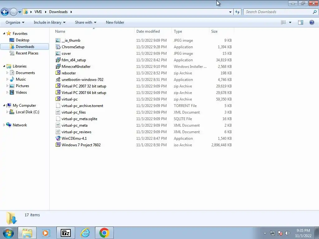The width and height of the screenshot is (319, 239).
Task: Launch Internet Explorer from taskbar
Action: click(x=85, y=233)
